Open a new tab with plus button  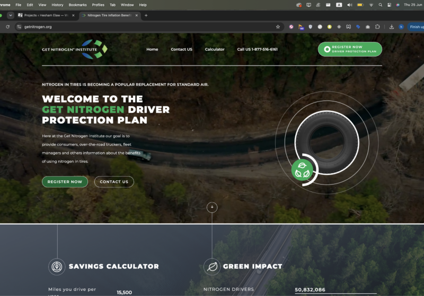pyautogui.click(x=146, y=15)
